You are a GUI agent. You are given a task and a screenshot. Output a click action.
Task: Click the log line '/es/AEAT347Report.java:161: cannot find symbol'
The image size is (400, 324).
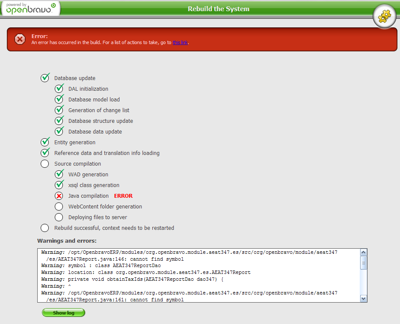[x=115, y=300]
